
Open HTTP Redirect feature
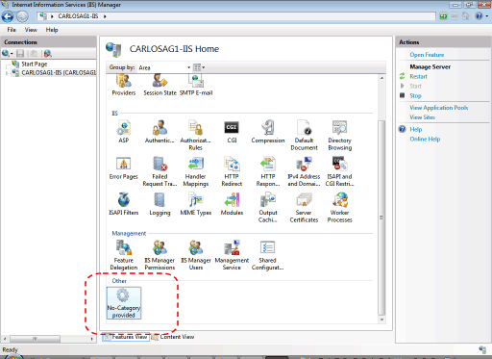click(232, 171)
